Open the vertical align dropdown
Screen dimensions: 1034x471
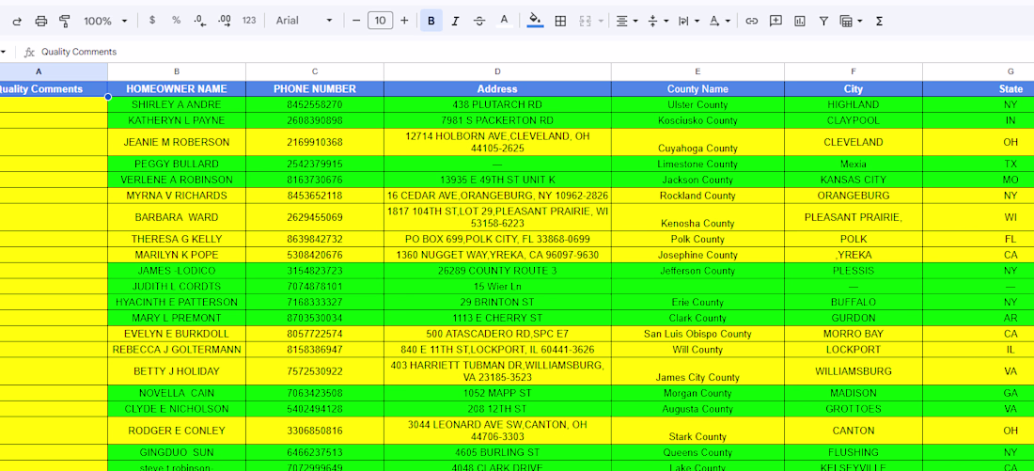click(657, 21)
